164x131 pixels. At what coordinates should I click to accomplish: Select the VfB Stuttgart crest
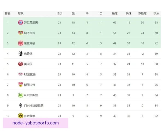pos(20,85)
